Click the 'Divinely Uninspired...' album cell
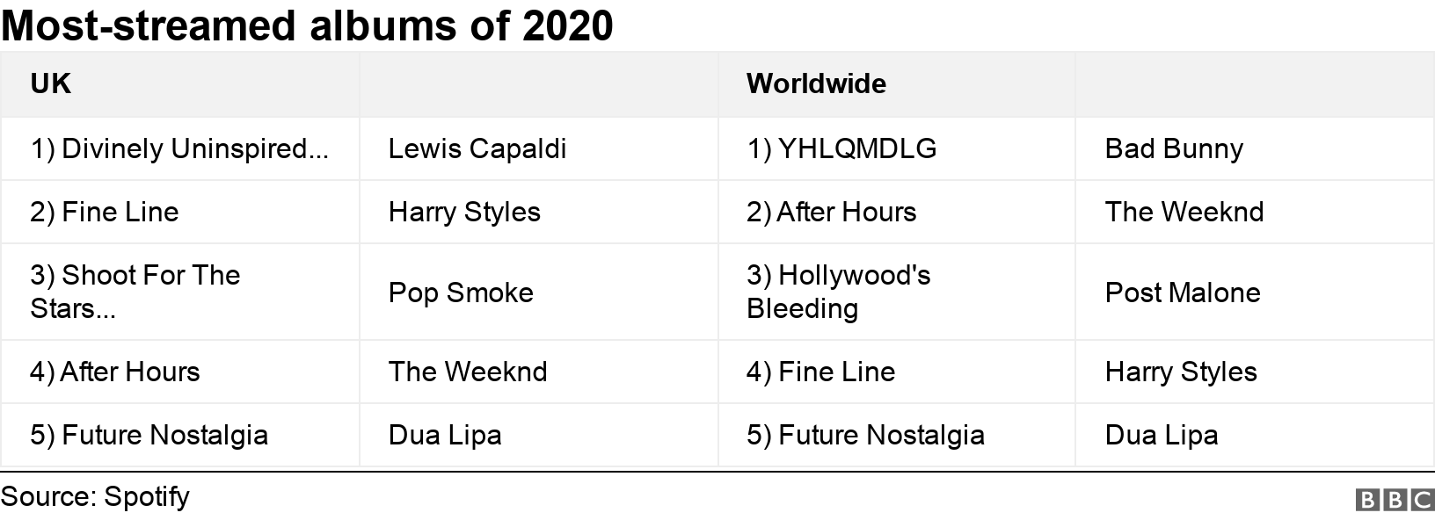The width and height of the screenshot is (1435, 520). click(x=179, y=149)
